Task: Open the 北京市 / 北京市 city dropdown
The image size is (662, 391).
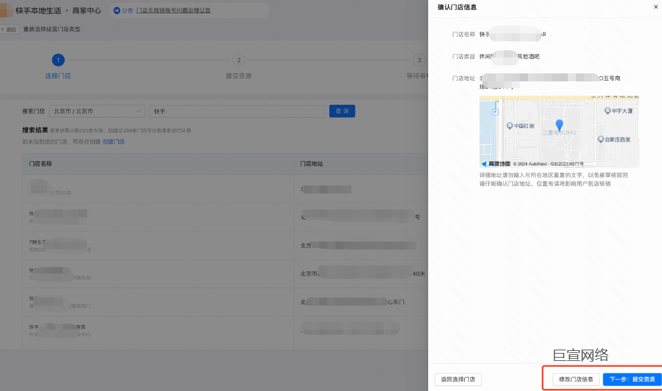Action: pos(97,111)
